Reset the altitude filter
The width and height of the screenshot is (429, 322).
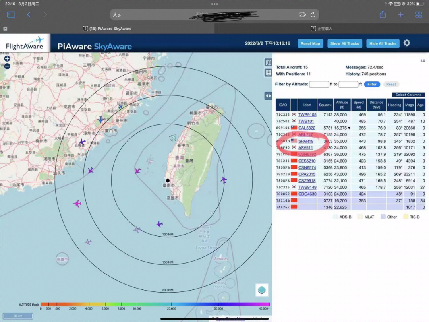(391, 84)
